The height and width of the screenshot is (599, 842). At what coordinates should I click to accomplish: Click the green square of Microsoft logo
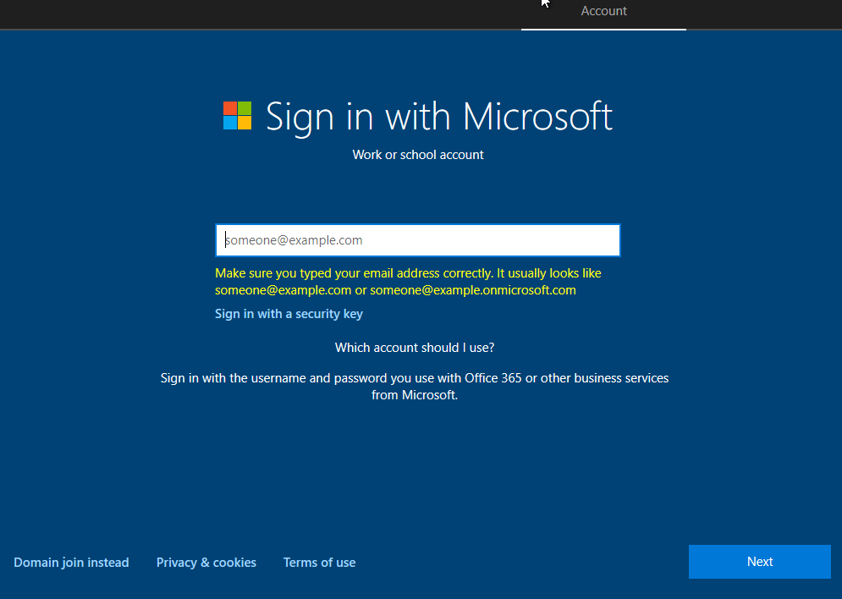(245, 108)
